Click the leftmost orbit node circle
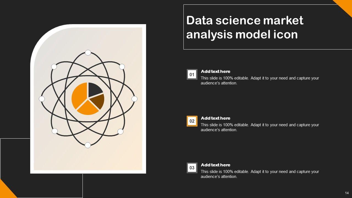This screenshot has height=198, width=352. 42,99
